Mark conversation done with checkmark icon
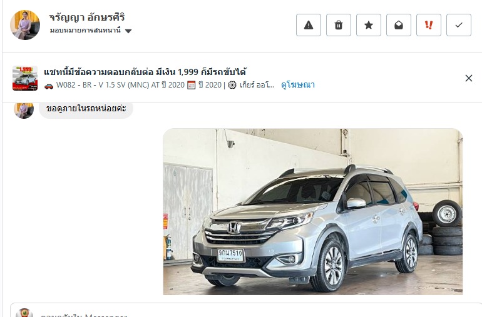Image resolution: width=482 pixels, height=317 pixels. (x=459, y=25)
